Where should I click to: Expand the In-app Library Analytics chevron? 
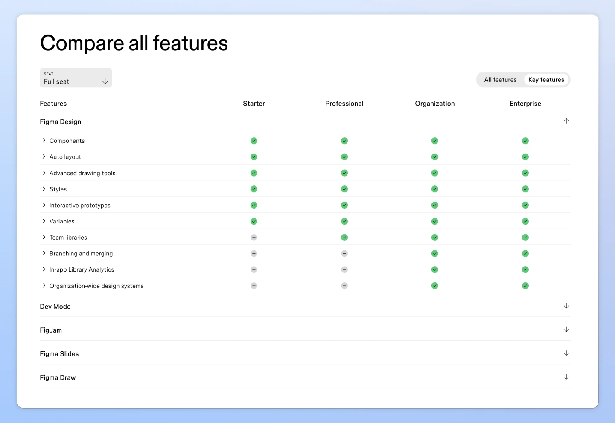pos(44,269)
